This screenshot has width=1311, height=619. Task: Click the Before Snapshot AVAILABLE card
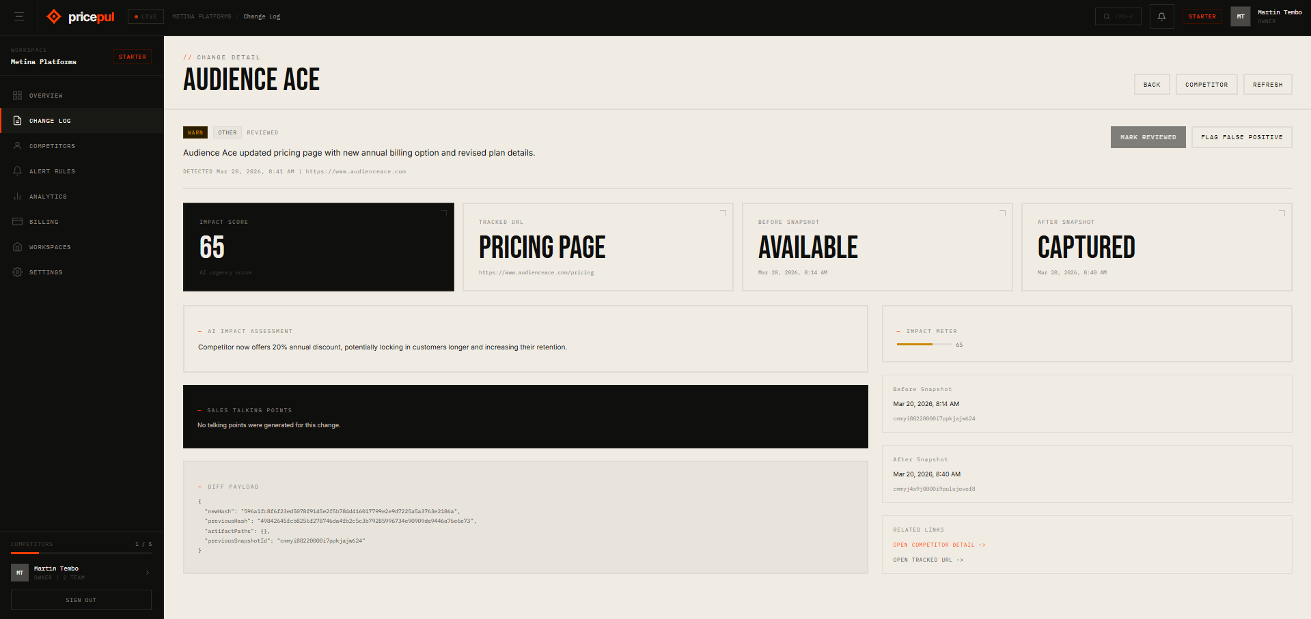pyautogui.click(x=877, y=247)
